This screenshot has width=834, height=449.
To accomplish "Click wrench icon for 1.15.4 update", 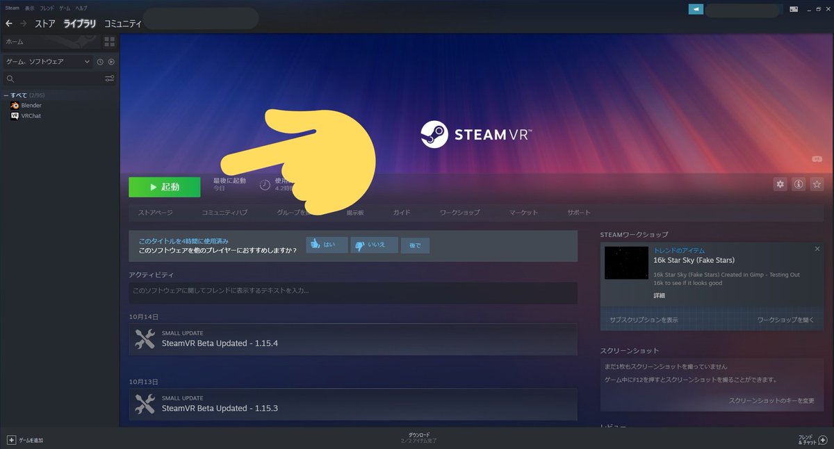I will 145,339.
